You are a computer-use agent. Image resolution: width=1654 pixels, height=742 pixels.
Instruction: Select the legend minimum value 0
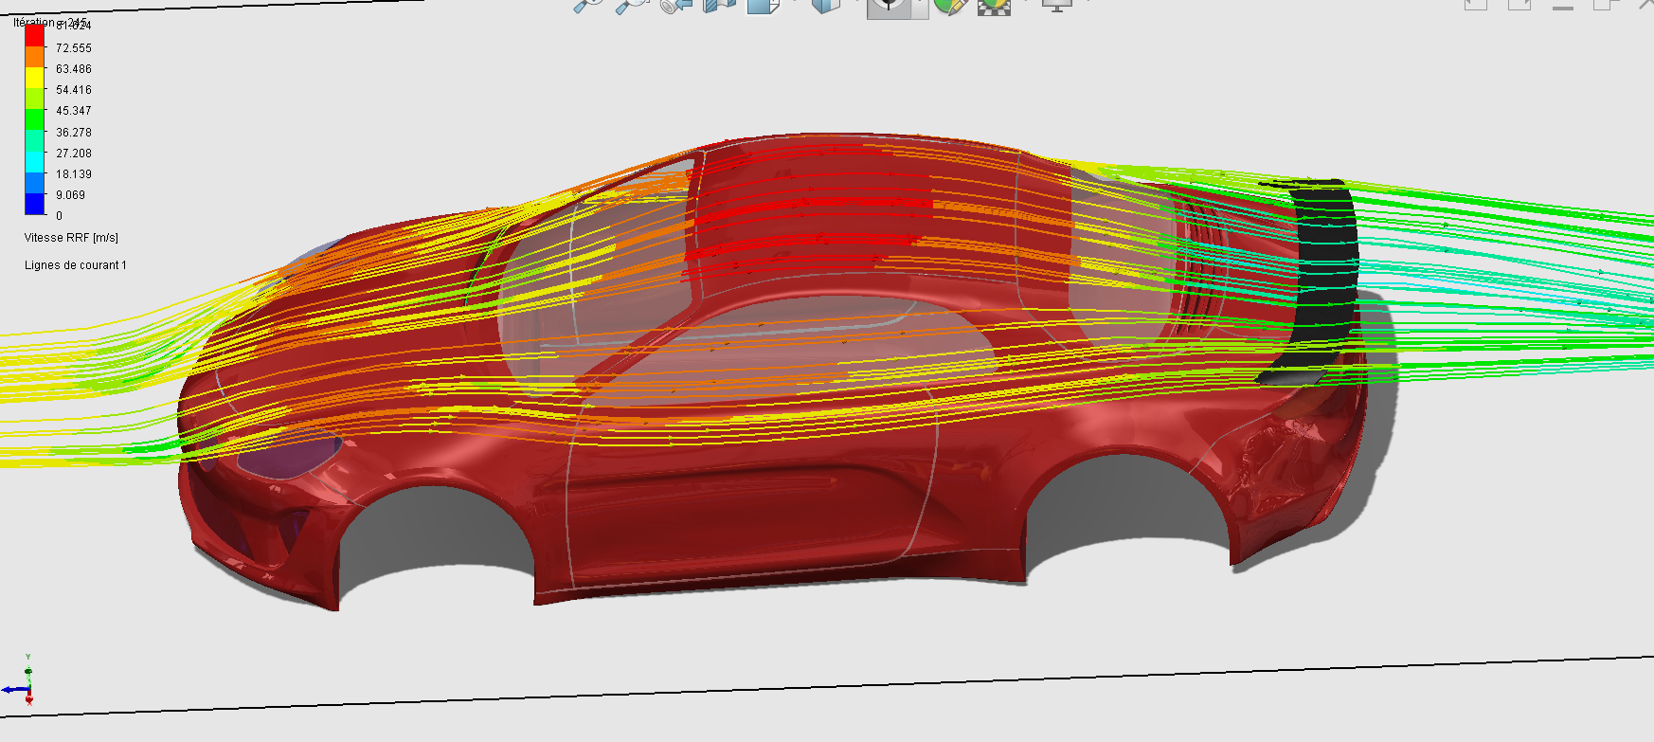tap(59, 216)
